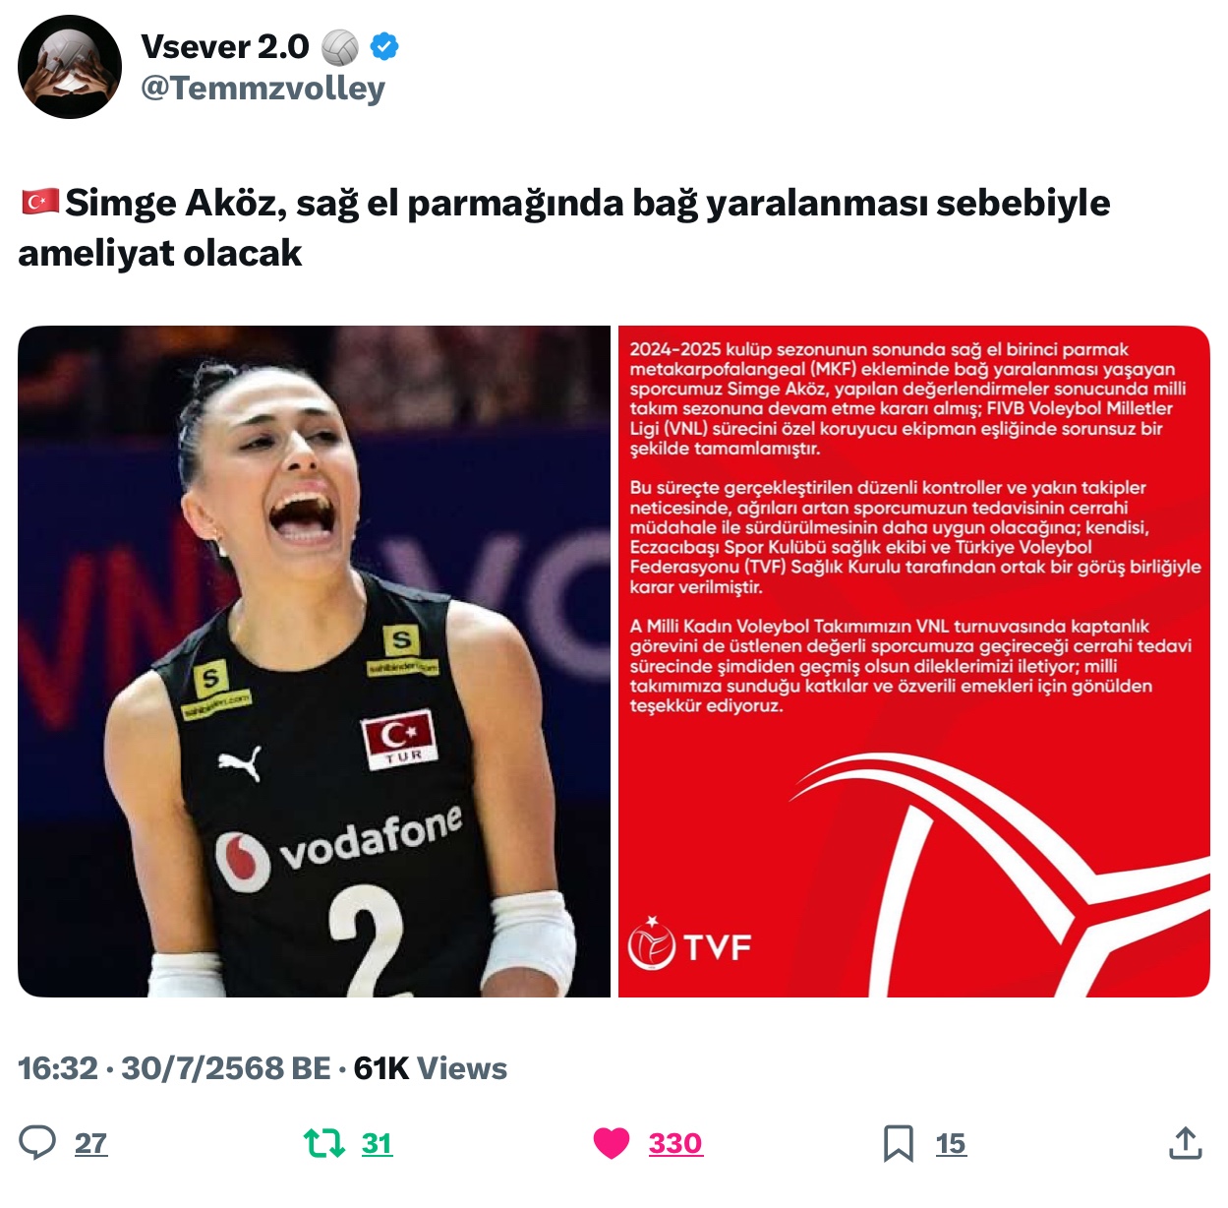View the 27 replies count
This screenshot has height=1208, width=1228.
click(90, 1143)
